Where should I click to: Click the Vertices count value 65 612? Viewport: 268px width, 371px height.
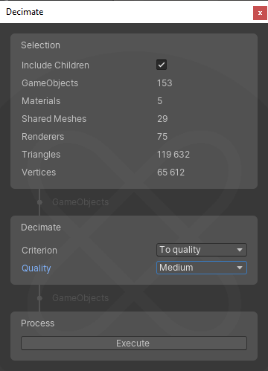pos(171,172)
